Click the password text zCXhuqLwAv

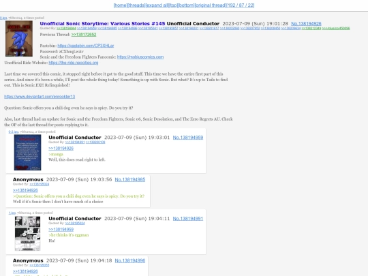(x=72, y=51)
